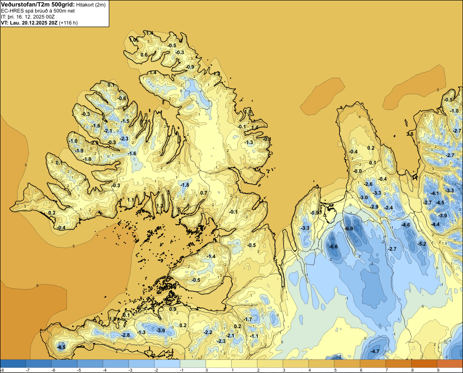The height and width of the screenshot is (373, 463).
Task: Click the -4.4 temperature value
Action: tap(436, 224)
